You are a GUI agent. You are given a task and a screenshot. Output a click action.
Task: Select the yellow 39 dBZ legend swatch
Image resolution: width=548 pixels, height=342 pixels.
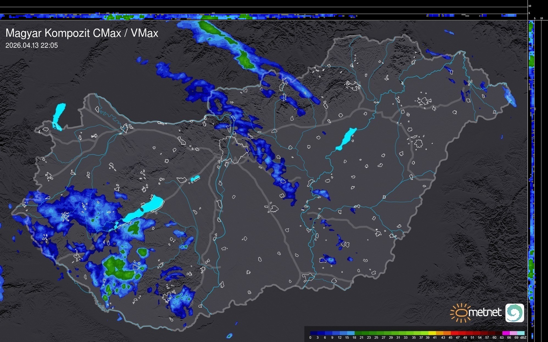tap(432, 333)
